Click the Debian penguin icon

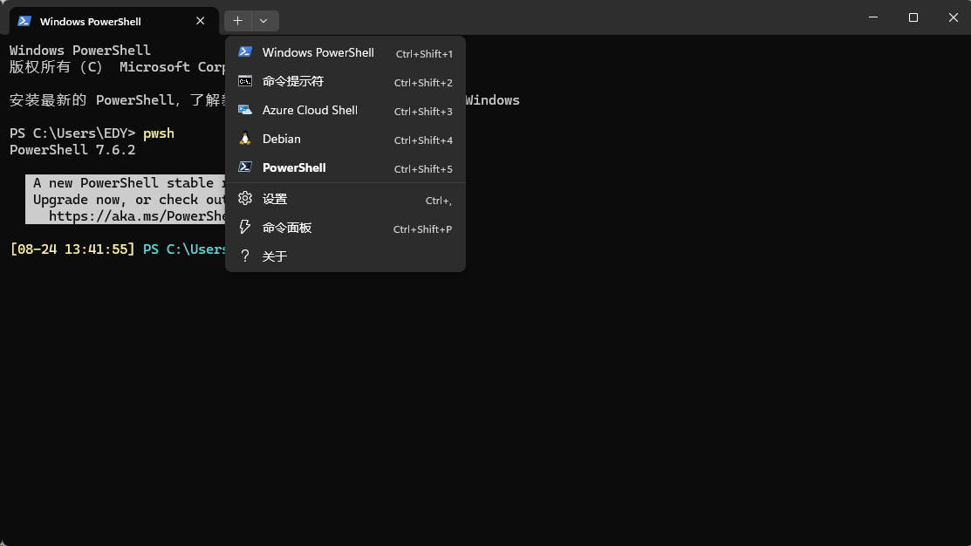[x=245, y=139]
